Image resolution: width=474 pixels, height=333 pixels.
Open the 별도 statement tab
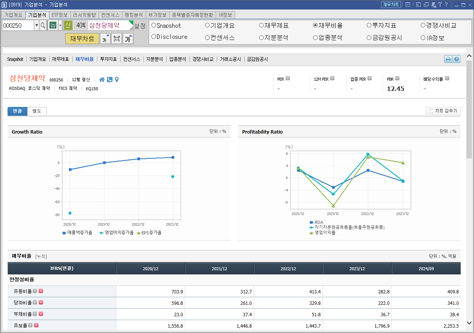click(x=37, y=111)
